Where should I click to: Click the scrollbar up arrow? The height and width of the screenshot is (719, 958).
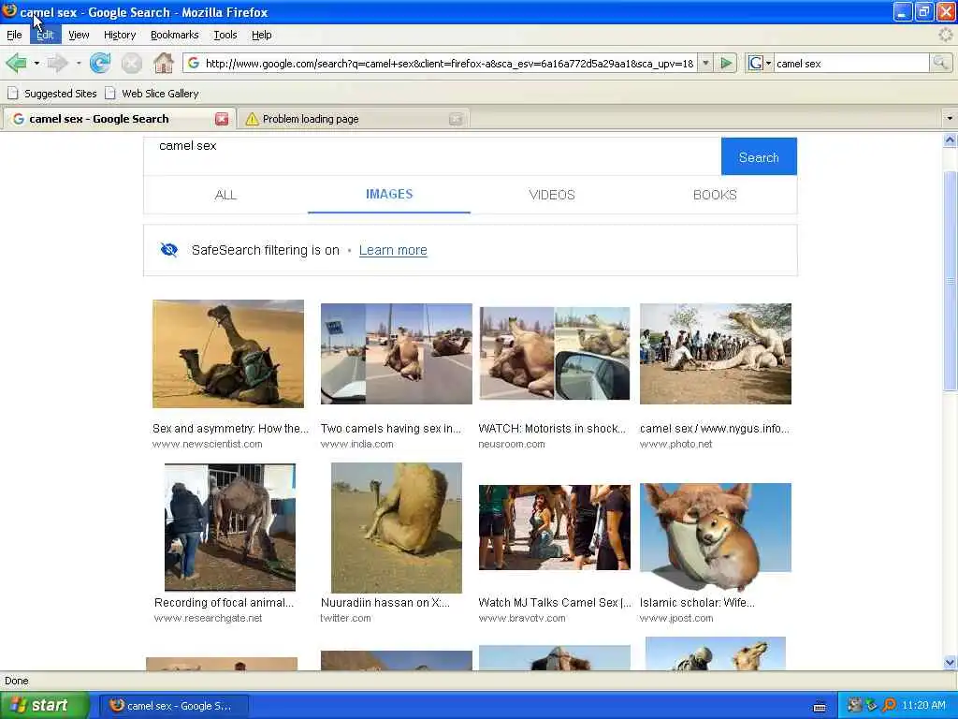tap(951, 140)
